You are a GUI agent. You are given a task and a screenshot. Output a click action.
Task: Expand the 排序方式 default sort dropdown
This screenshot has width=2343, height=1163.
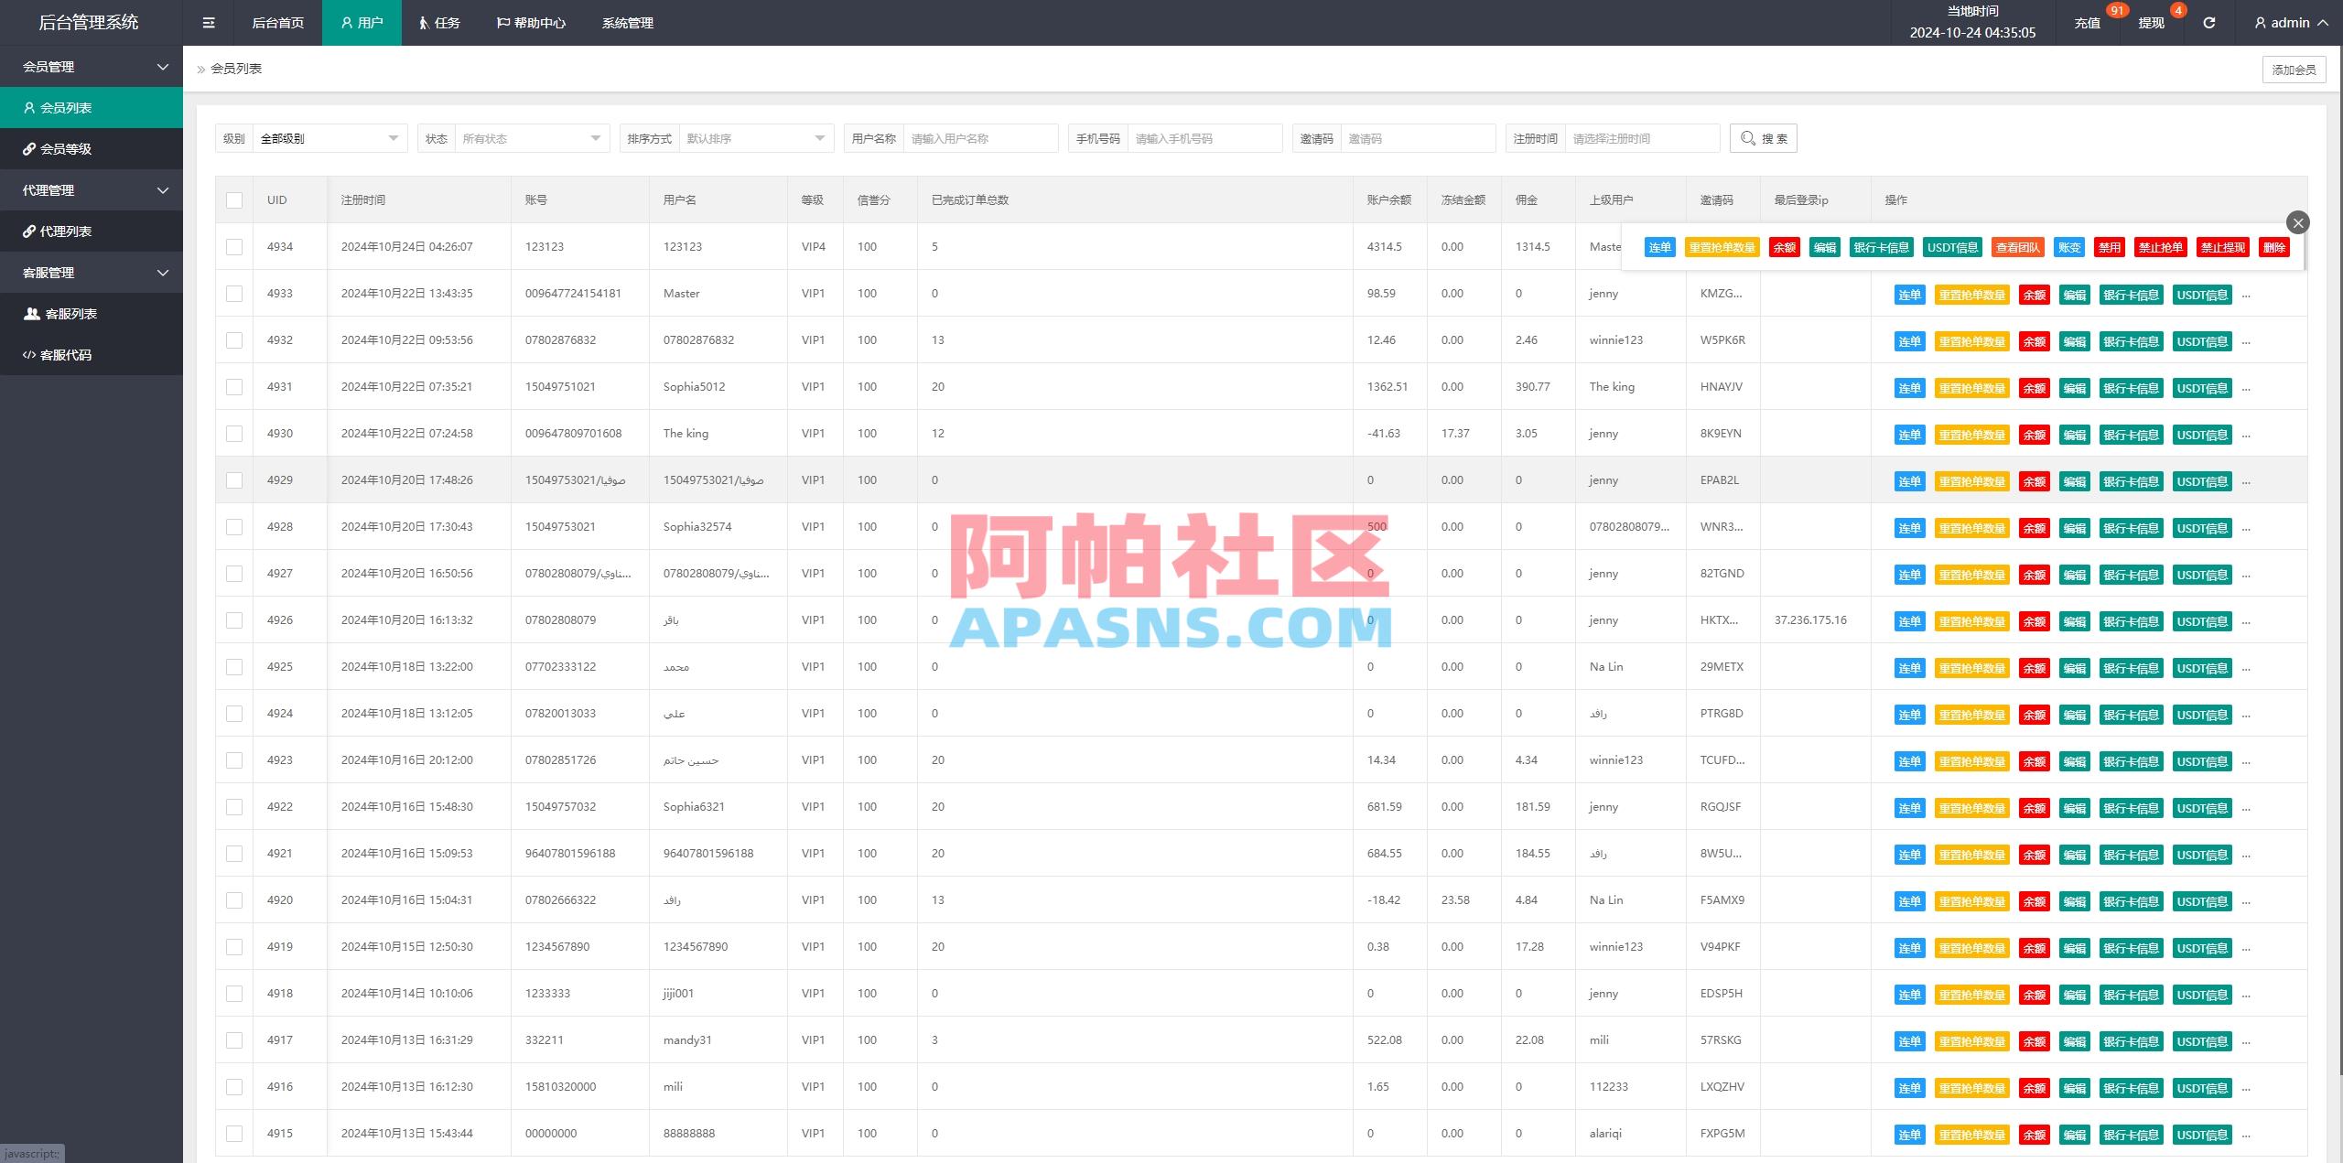pyautogui.click(x=756, y=138)
